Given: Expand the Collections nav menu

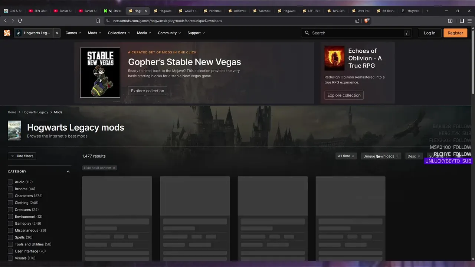Looking at the screenshot, I should click(x=119, y=33).
